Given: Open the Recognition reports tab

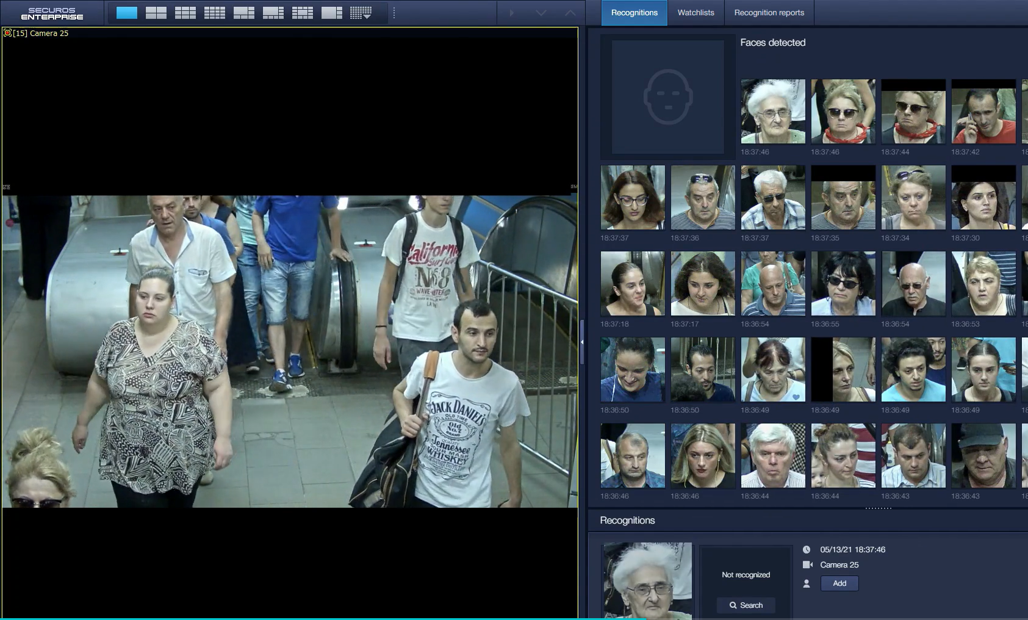Looking at the screenshot, I should pos(769,13).
